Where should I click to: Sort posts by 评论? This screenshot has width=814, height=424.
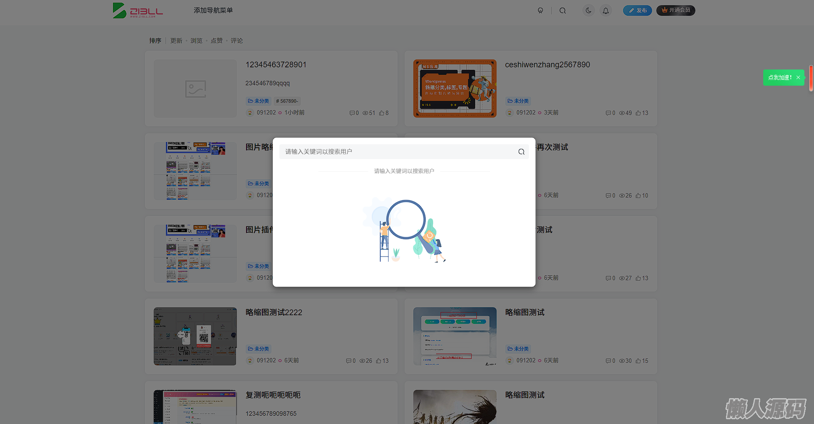click(236, 41)
